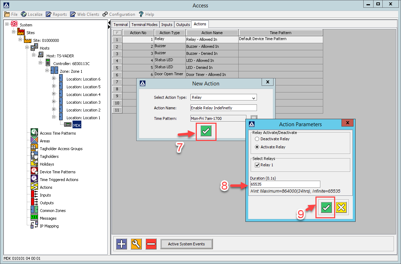Open the Localize menu
This screenshot has width=401, height=264.
click(x=32, y=14)
